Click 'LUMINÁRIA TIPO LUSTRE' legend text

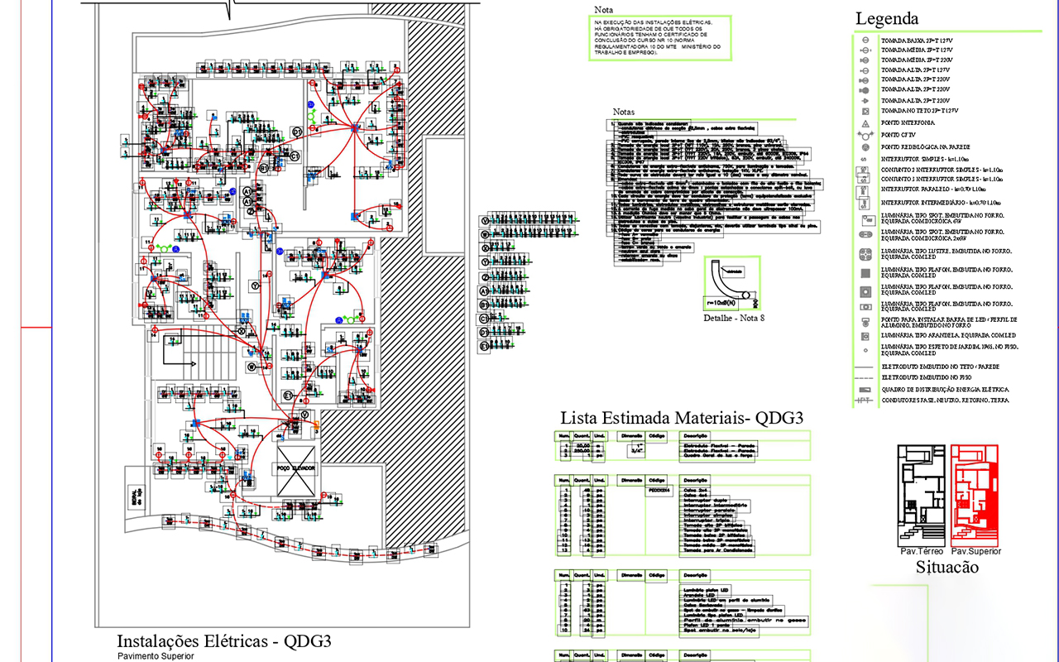point(946,254)
